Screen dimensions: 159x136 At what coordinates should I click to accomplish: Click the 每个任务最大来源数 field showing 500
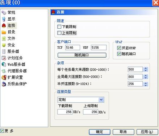135,70
